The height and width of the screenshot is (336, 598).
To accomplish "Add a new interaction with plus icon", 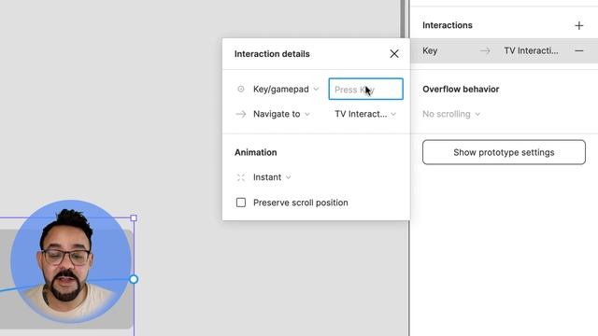I will (579, 25).
